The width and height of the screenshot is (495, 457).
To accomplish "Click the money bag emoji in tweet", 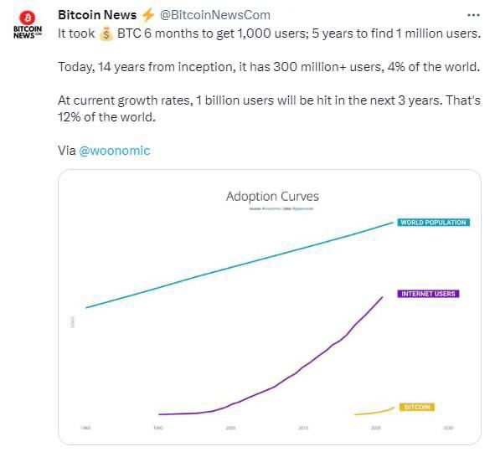I will tap(106, 33).
